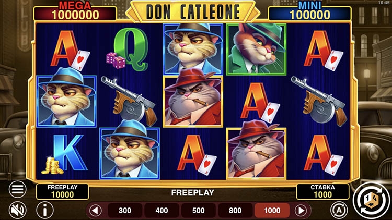Select the highlighted 1000 bet

[272, 211]
